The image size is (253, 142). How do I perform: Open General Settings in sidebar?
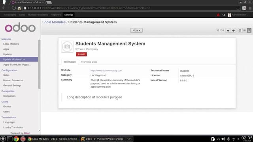tap(12, 86)
